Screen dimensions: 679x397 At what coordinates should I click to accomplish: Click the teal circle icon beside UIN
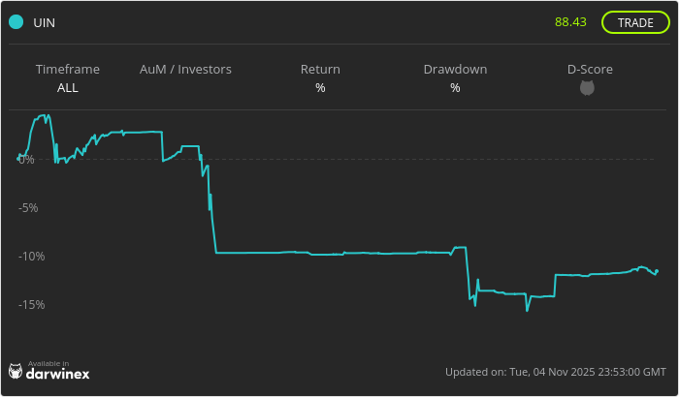tap(16, 22)
